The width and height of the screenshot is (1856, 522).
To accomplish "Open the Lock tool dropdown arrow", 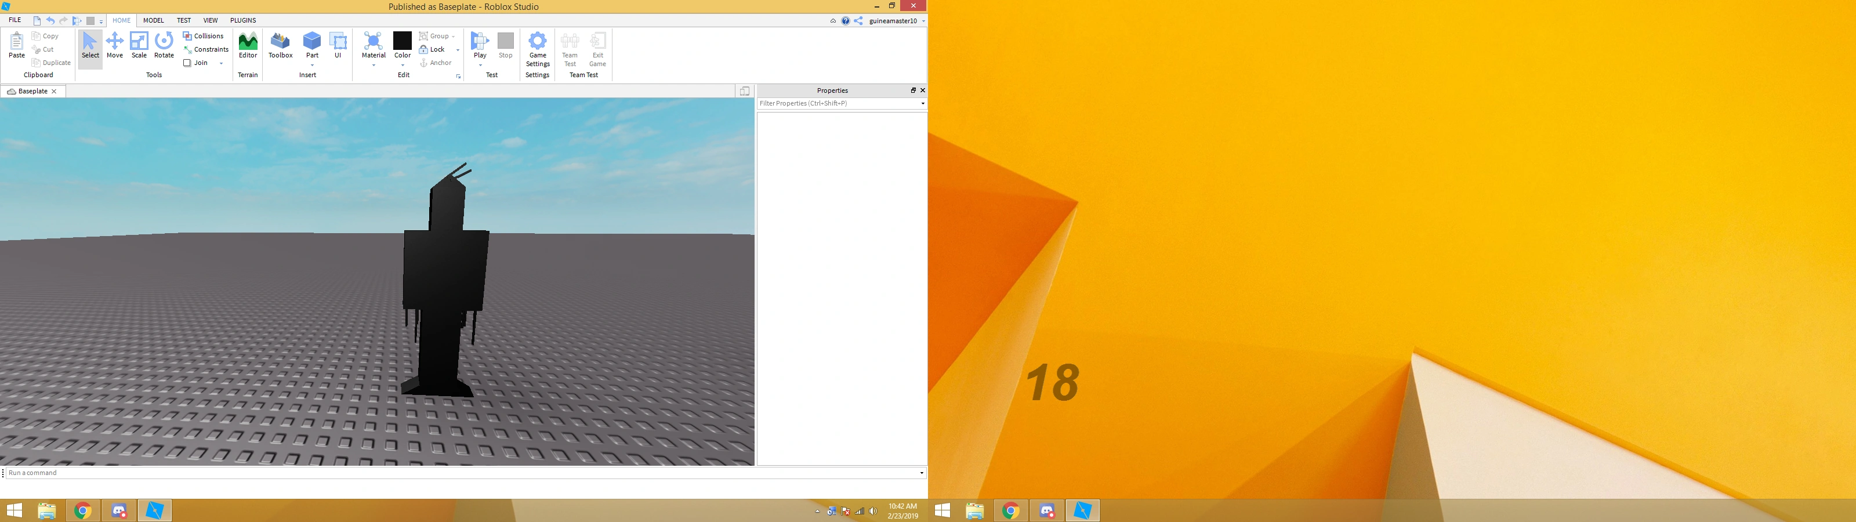I will pyautogui.click(x=458, y=50).
